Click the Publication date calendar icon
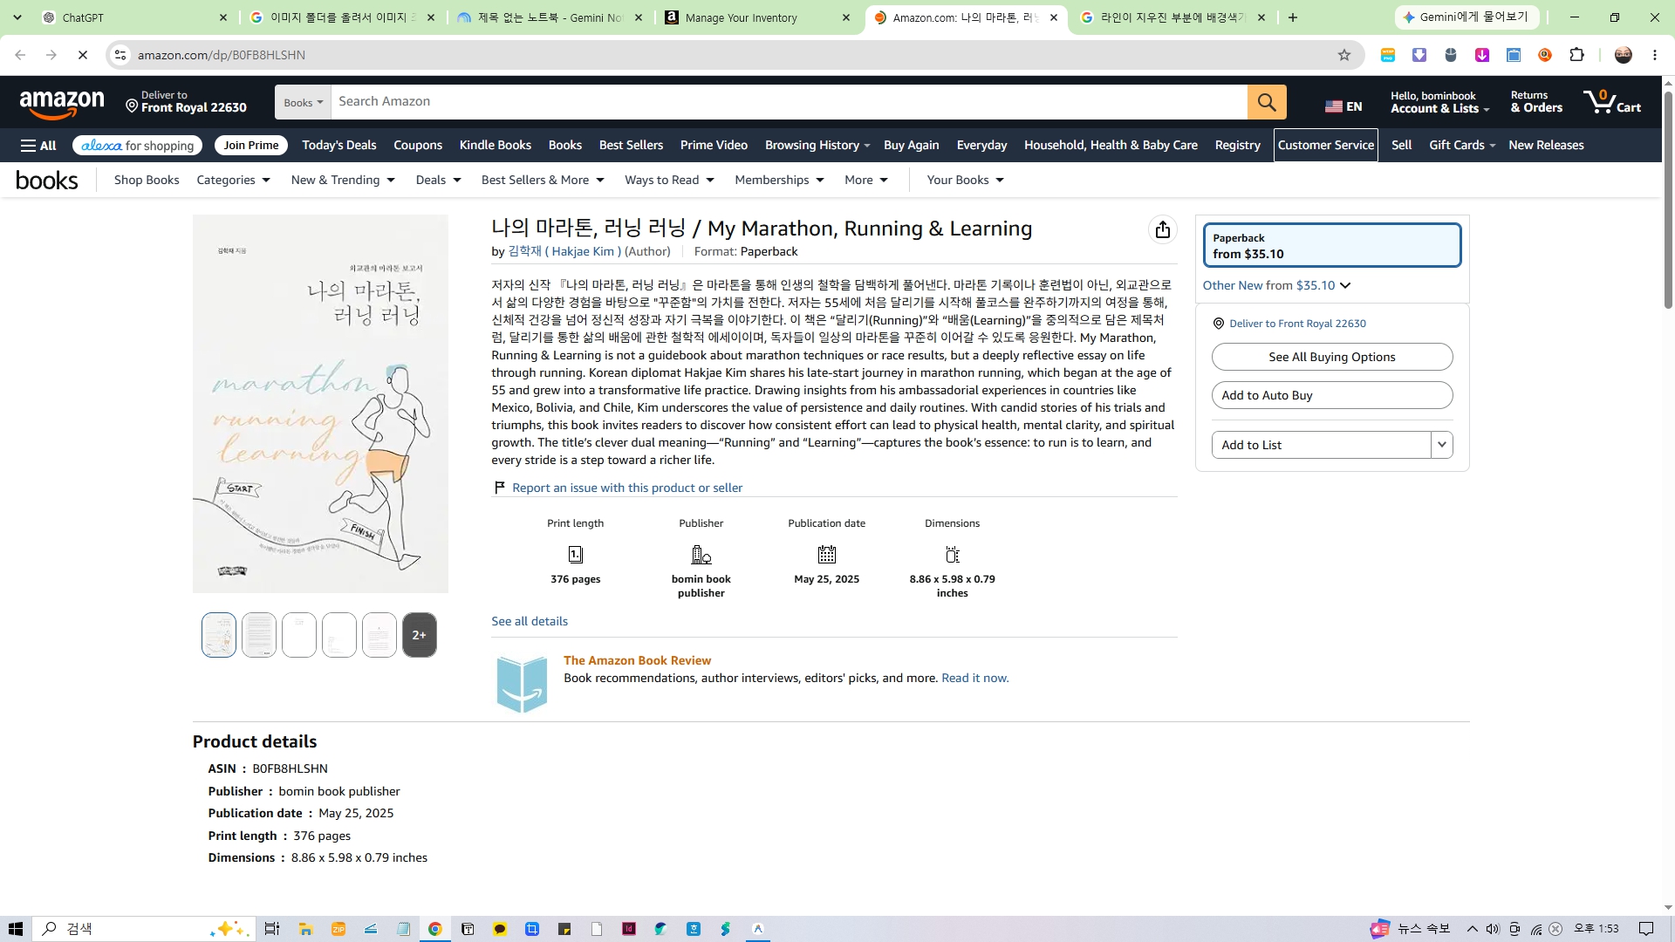 pos(827,555)
